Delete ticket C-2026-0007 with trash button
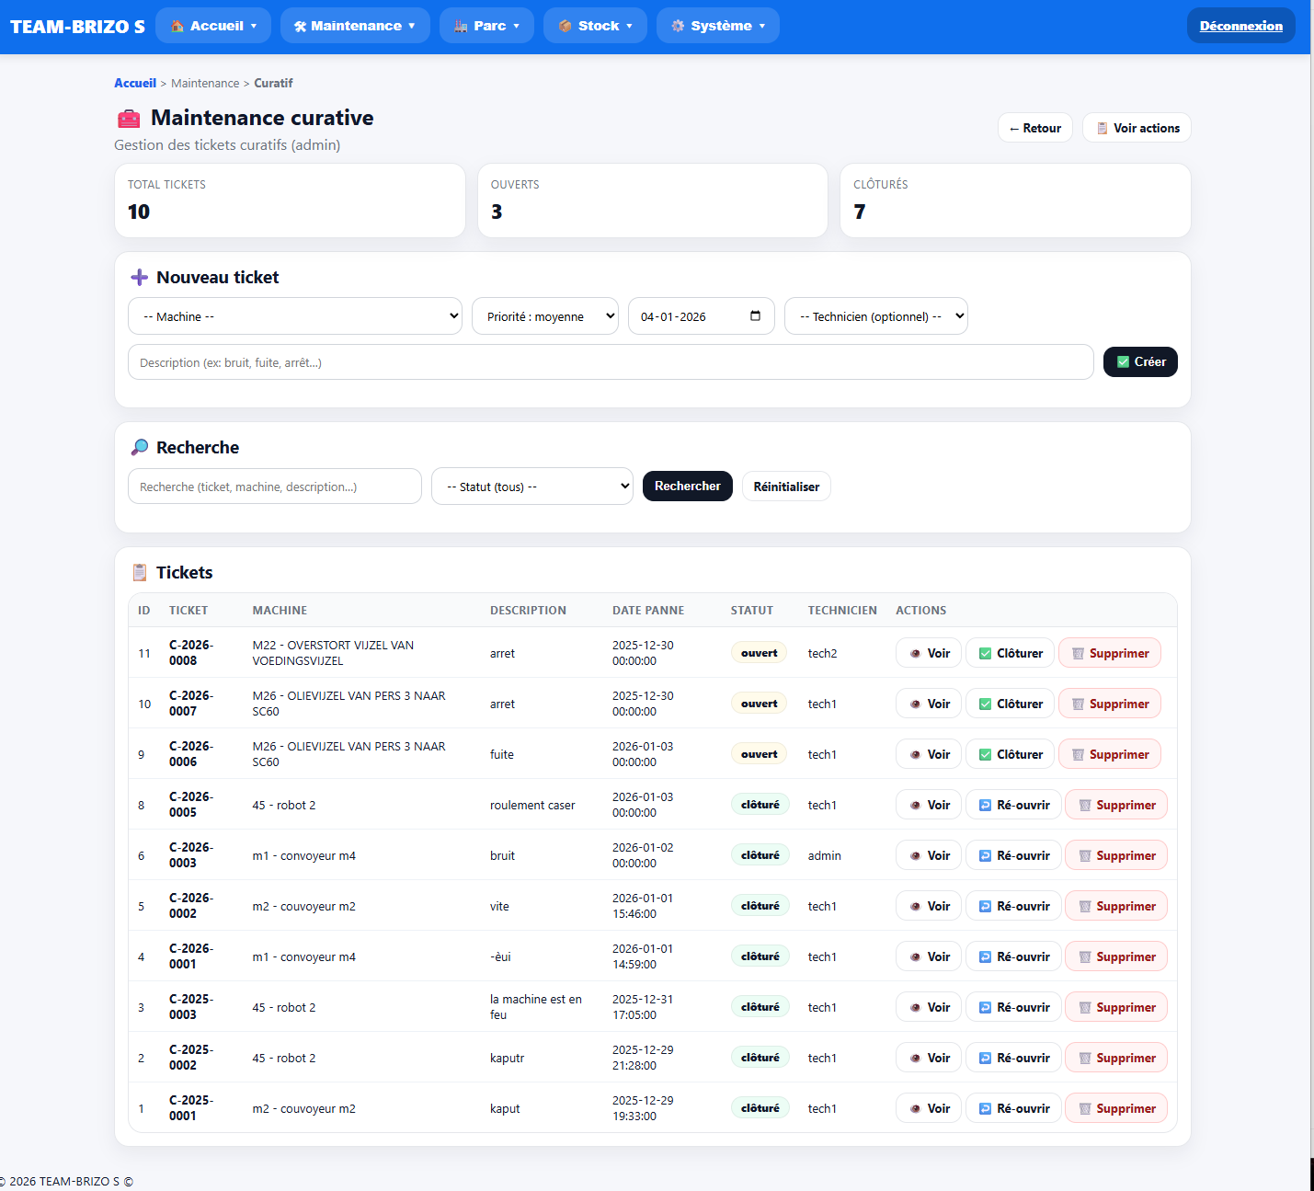The image size is (1314, 1191). click(x=1109, y=704)
